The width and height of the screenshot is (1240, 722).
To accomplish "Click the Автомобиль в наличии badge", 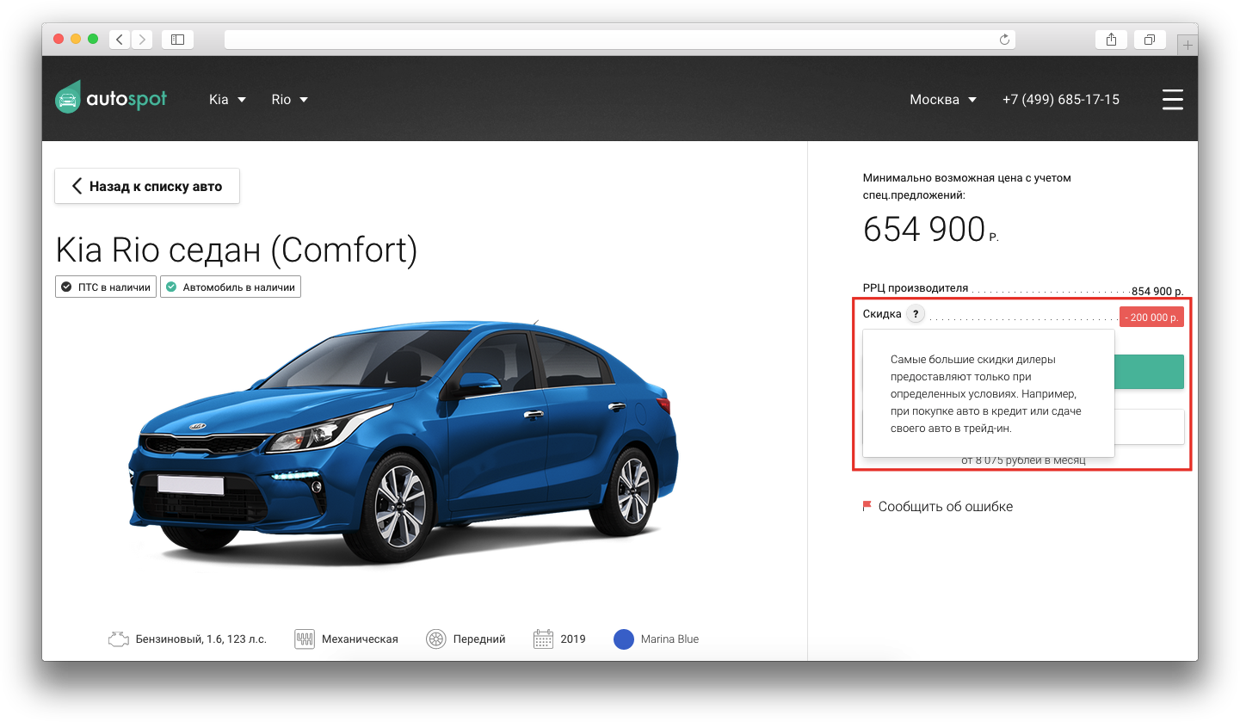I will pos(231,287).
